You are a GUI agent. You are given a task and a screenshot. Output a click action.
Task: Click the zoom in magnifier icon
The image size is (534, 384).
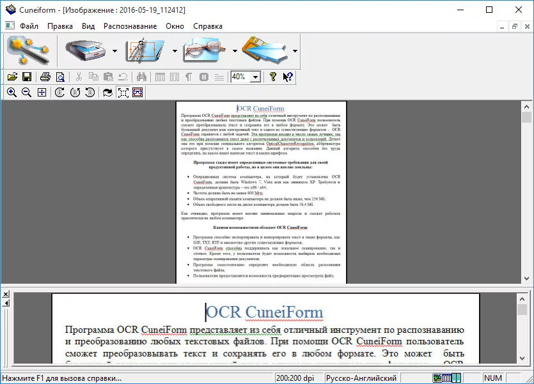tap(12, 93)
